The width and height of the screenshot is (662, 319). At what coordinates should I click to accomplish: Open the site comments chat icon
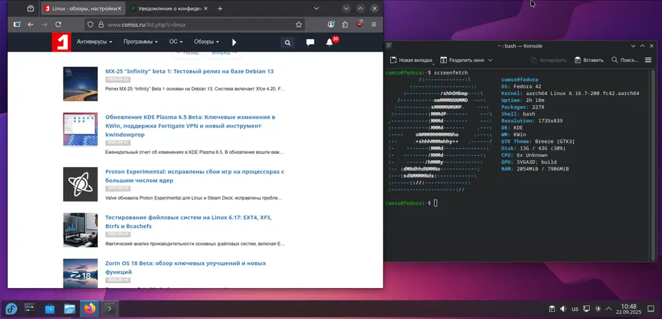[310, 42]
